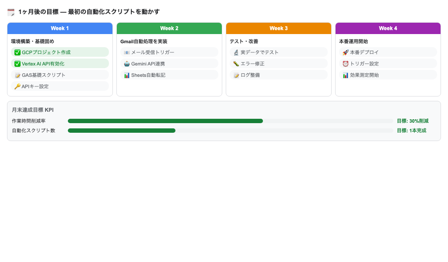448x262 pixels.
Task: Select the 目標: 1本完成 label
Action: 412,131
